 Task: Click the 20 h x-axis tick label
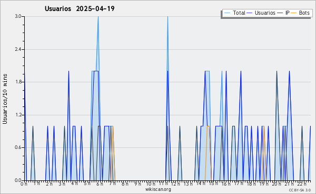(276, 184)
